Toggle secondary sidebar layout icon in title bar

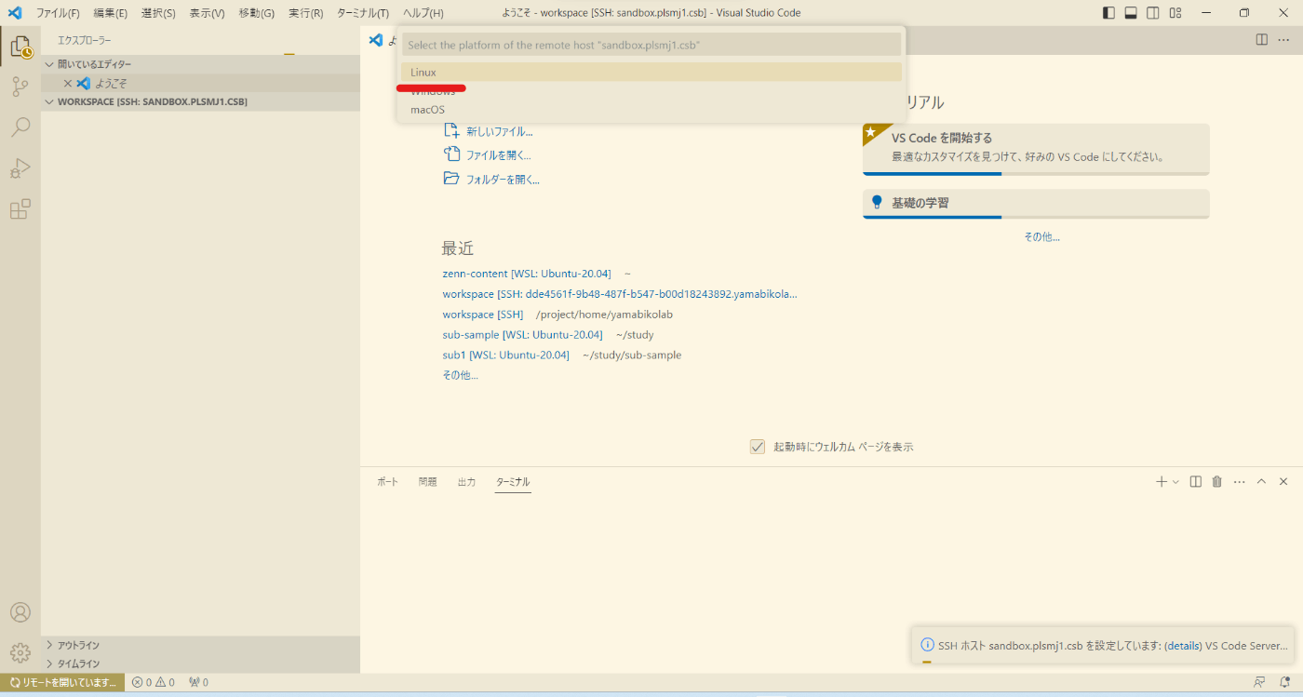pos(1153,13)
